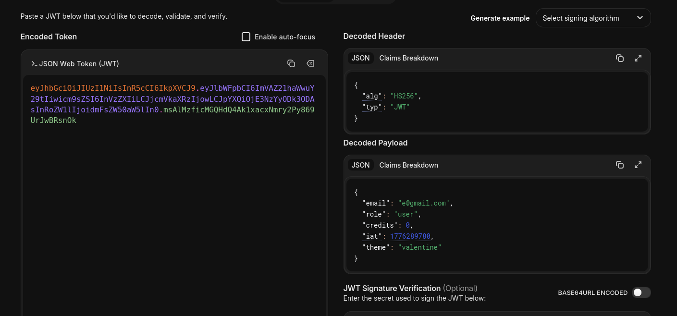Click the Encoded Token heading
This screenshot has width=677, height=316.
[x=49, y=36]
